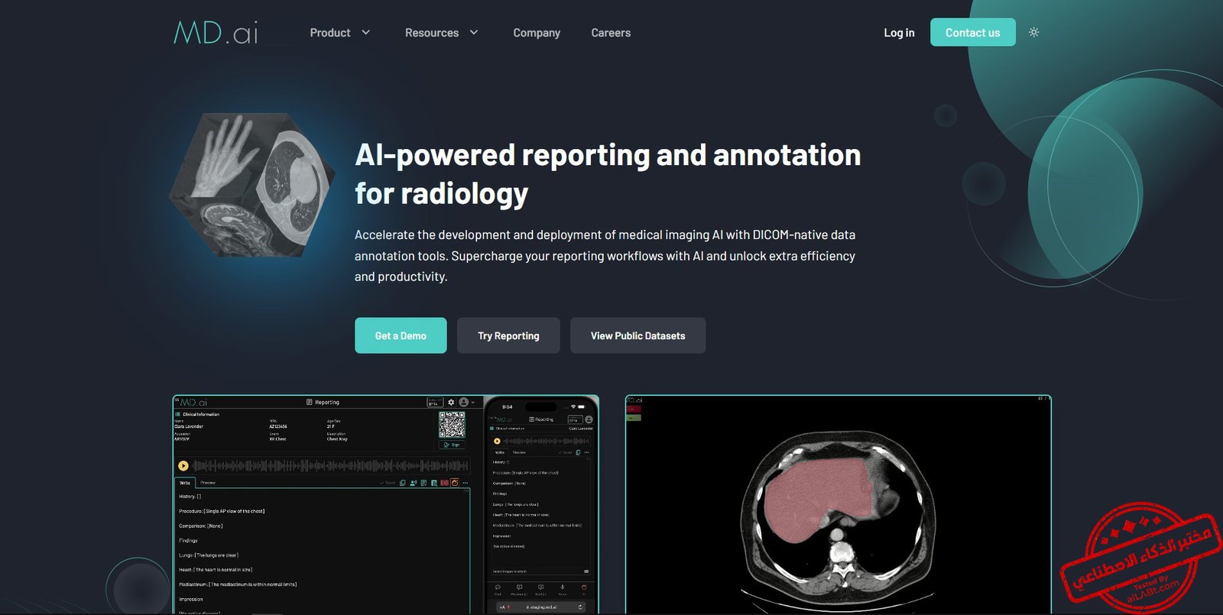Open View Public Datasets

pyautogui.click(x=637, y=335)
